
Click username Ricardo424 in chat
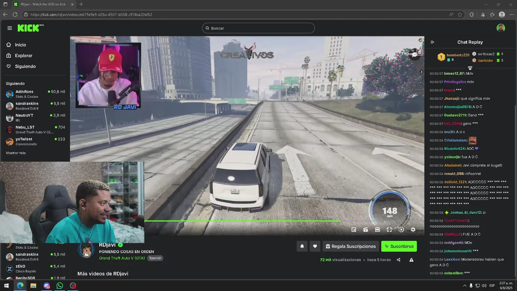454,149
